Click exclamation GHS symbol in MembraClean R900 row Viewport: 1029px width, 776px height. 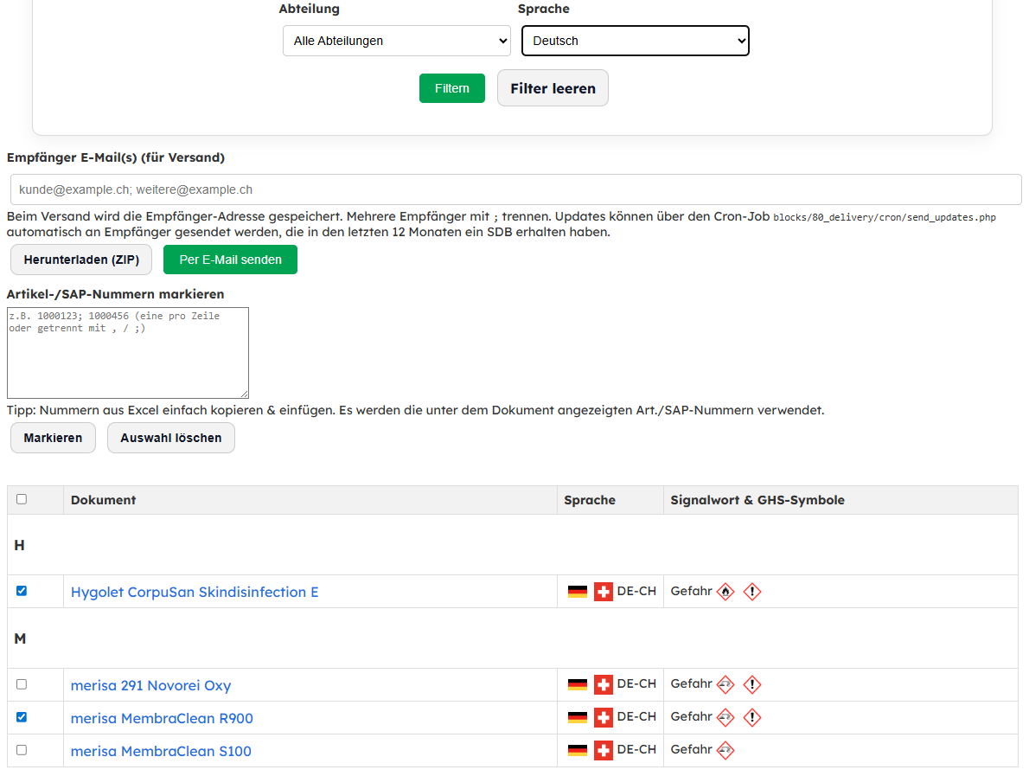point(752,717)
